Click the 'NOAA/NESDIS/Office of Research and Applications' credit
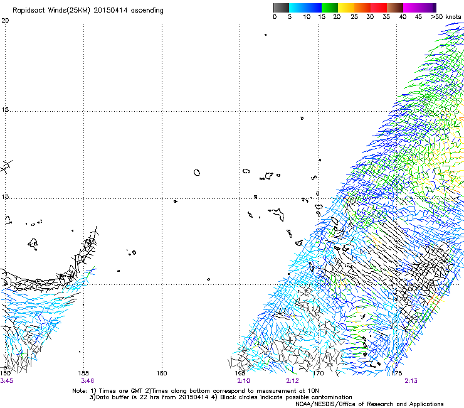464x408 pixels. point(369,404)
